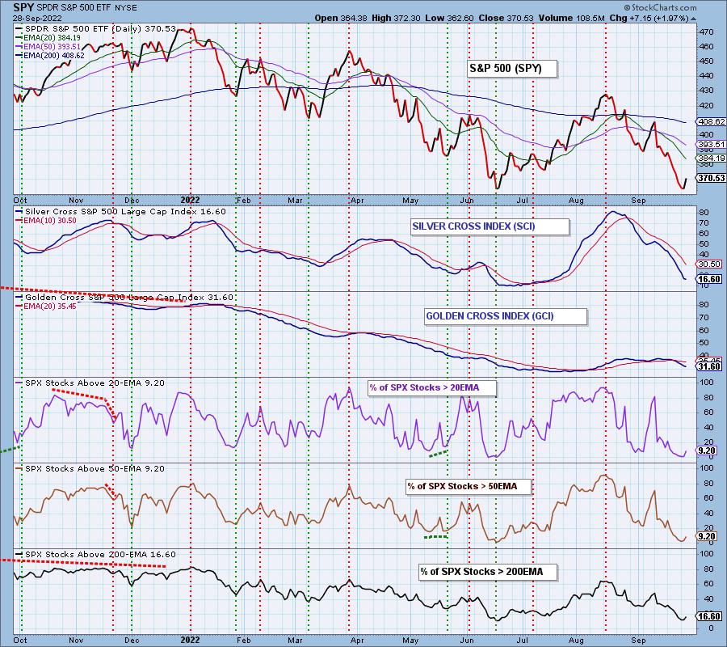Click the Volume 108.5M readout

[x=572, y=18]
